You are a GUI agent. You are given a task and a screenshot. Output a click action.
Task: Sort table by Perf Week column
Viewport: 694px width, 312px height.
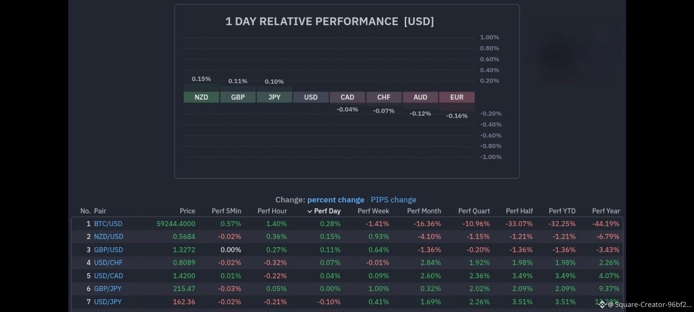click(x=373, y=211)
